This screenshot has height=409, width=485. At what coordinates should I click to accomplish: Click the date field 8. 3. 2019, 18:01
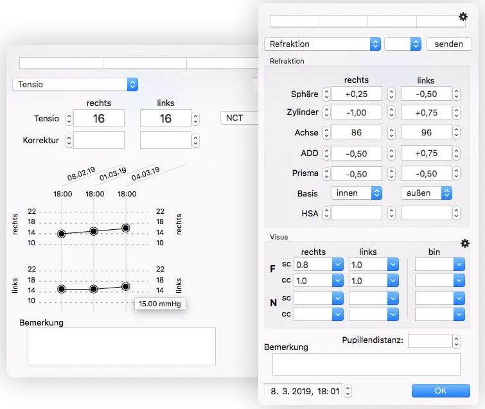coord(303,391)
